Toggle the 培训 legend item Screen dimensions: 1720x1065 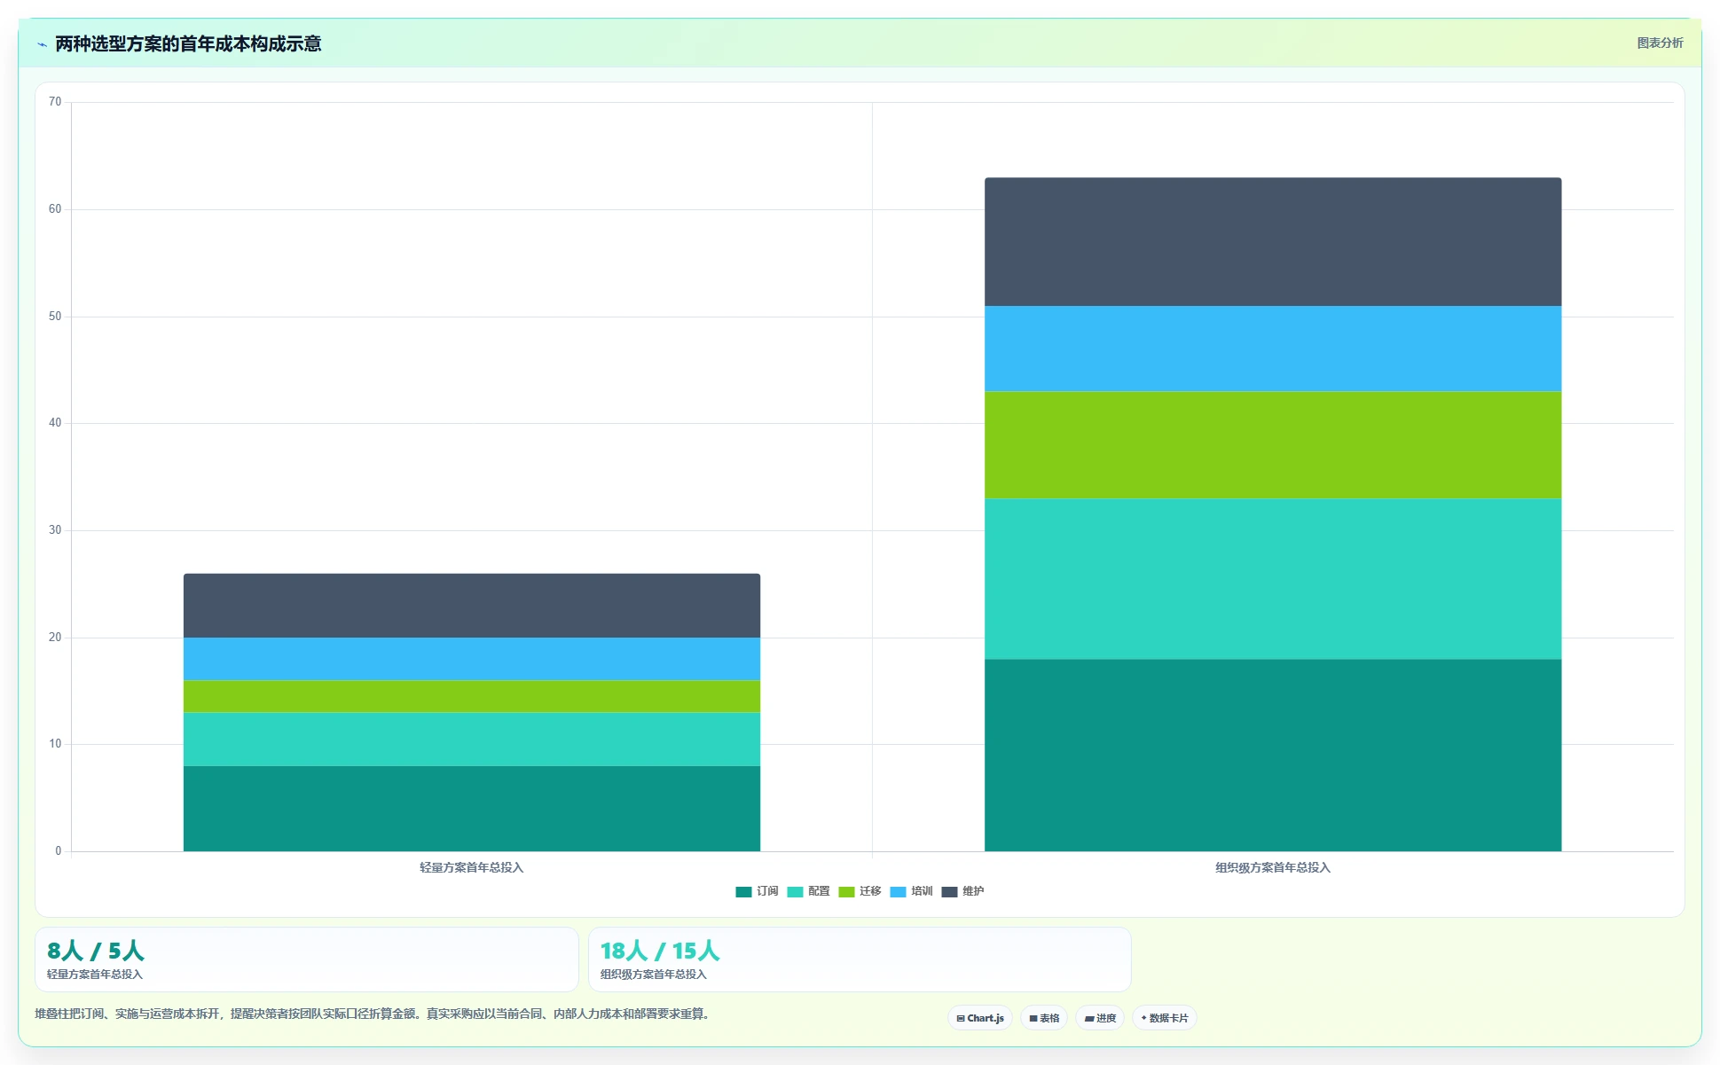(911, 891)
